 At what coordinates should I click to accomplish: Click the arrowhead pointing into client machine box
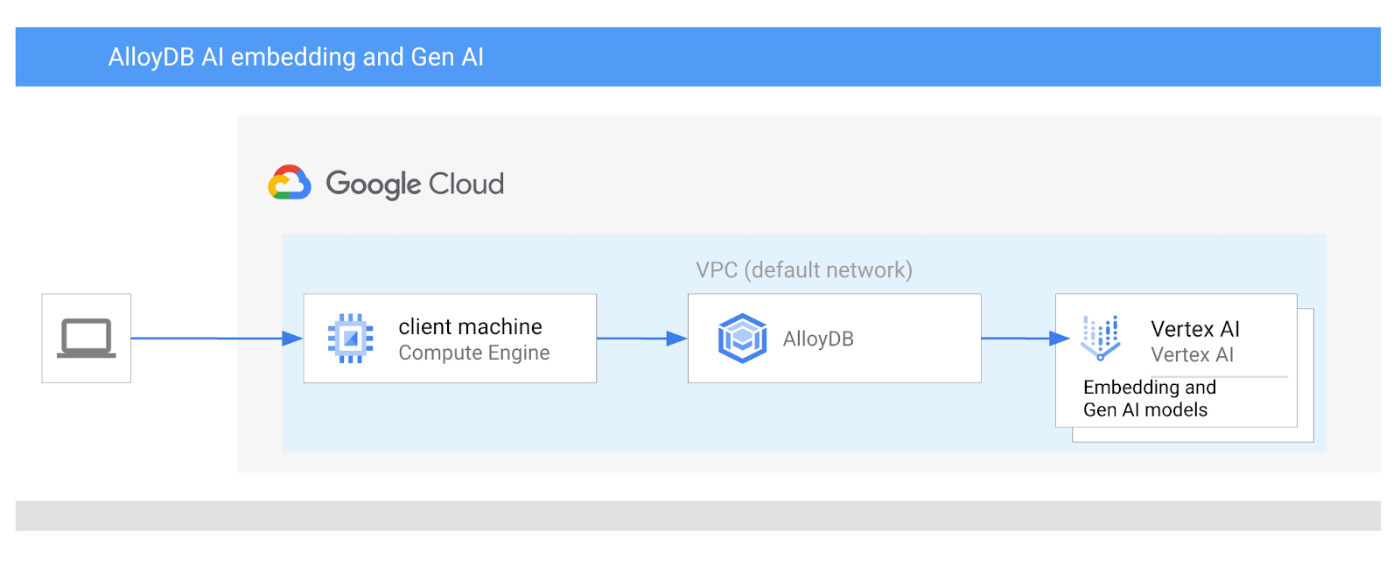click(x=292, y=339)
